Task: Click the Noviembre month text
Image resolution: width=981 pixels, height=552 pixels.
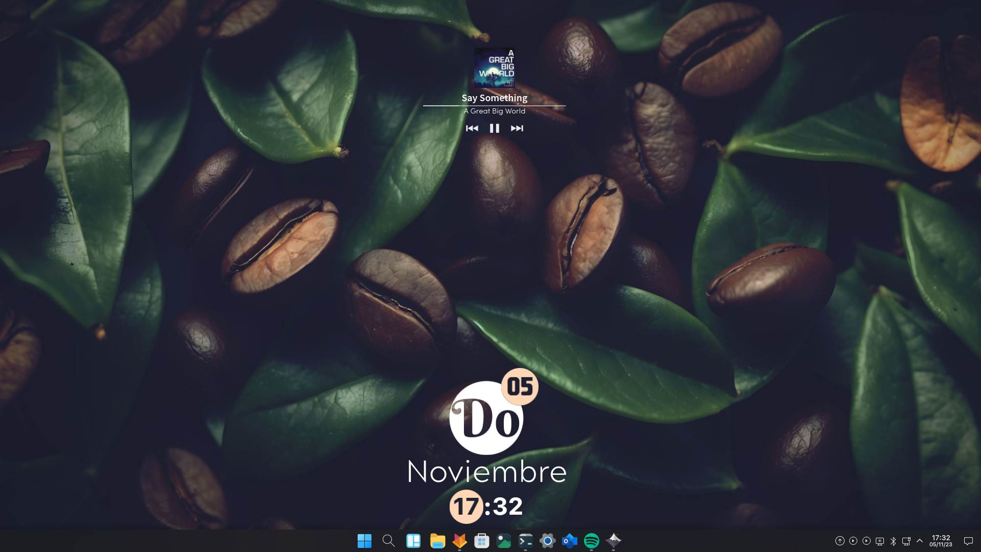Action: click(487, 471)
